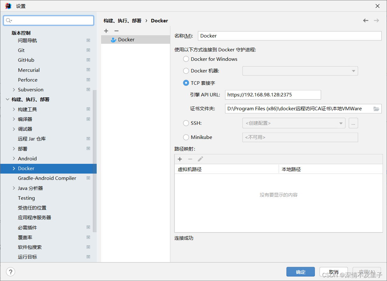Click the 构建、执行、部署 breadcrumb link
This screenshot has width=387, height=281.
[x=122, y=20]
